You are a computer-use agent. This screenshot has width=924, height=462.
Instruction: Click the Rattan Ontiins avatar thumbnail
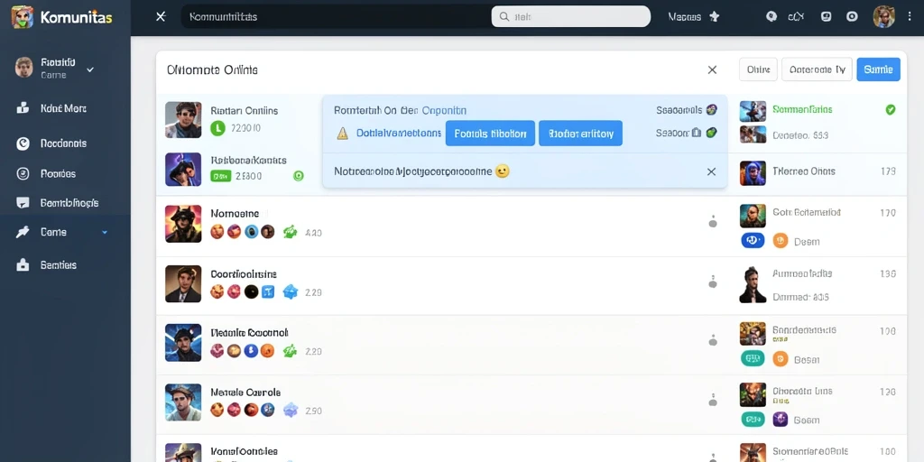pos(183,120)
